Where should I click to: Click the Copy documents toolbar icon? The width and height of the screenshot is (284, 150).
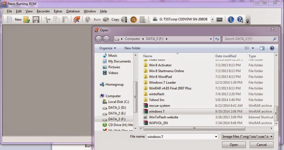(x=56, y=20)
